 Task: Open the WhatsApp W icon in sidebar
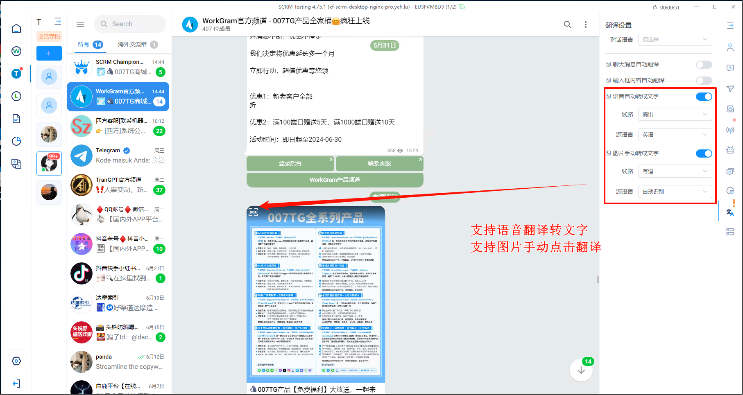[16, 51]
